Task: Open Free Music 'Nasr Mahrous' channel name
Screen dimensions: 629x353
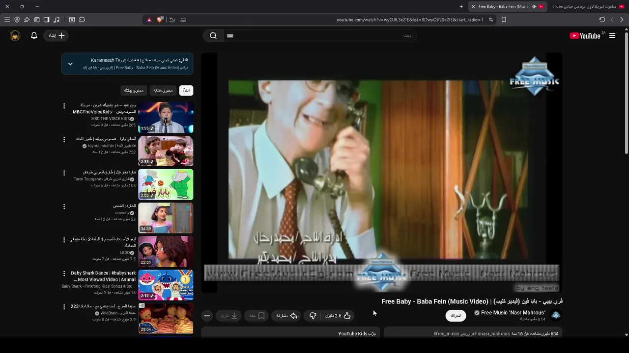Action: 513,313
